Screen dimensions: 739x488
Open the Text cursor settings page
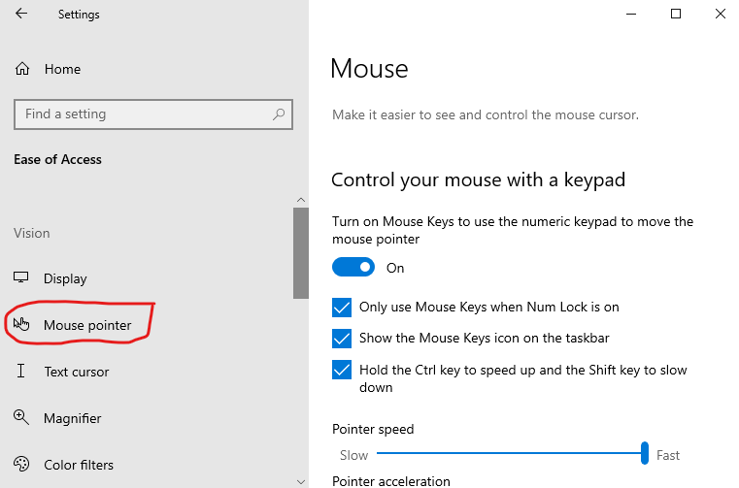pyautogui.click(x=76, y=372)
